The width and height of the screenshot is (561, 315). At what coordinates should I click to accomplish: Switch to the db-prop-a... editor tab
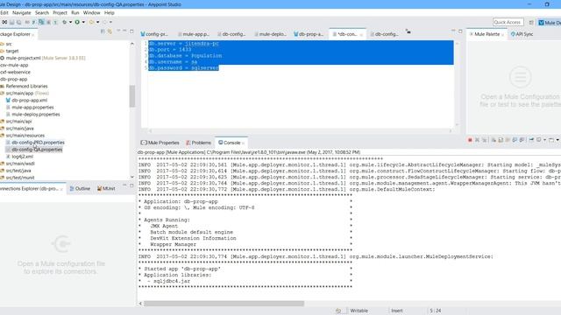(x=309, y=34)
